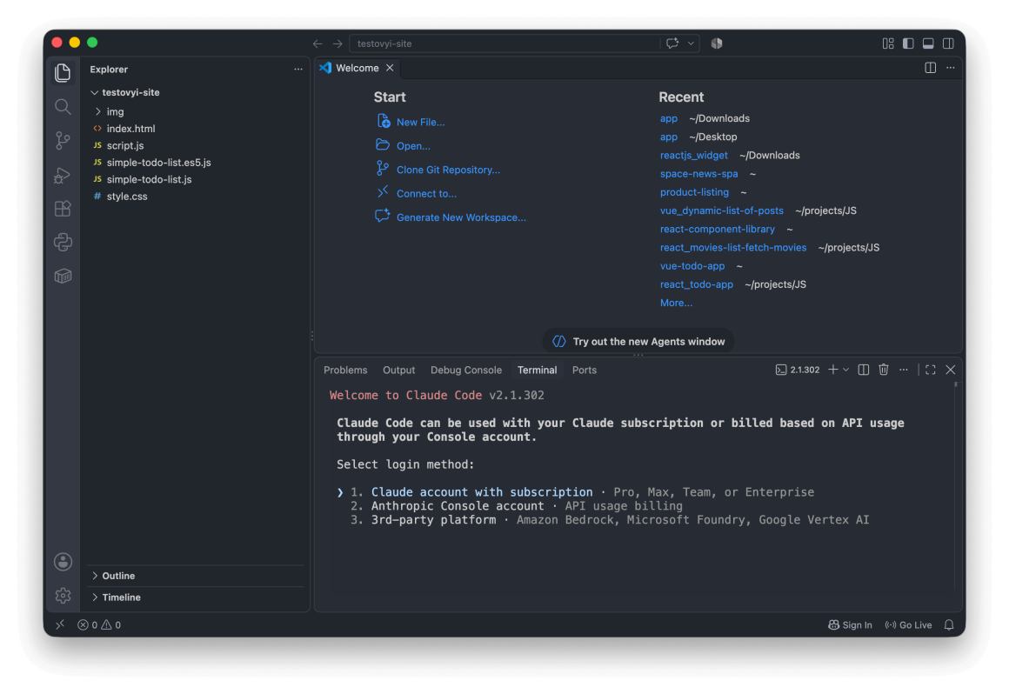Viewport: 1009px width, 694px height.
Task: Click the testovyi-site command center search box
Action: pyautogui.click(x=505, y=43)
